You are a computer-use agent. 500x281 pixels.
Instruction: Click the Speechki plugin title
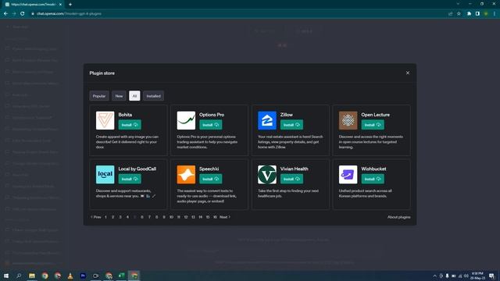[x=209, y=169]
